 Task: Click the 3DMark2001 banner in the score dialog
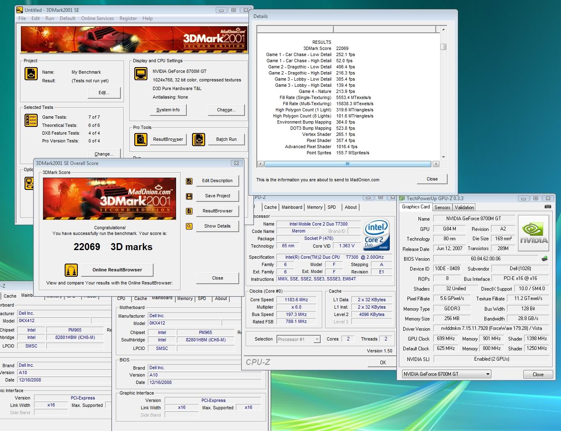pyautogui.click(x=109, y=199)
